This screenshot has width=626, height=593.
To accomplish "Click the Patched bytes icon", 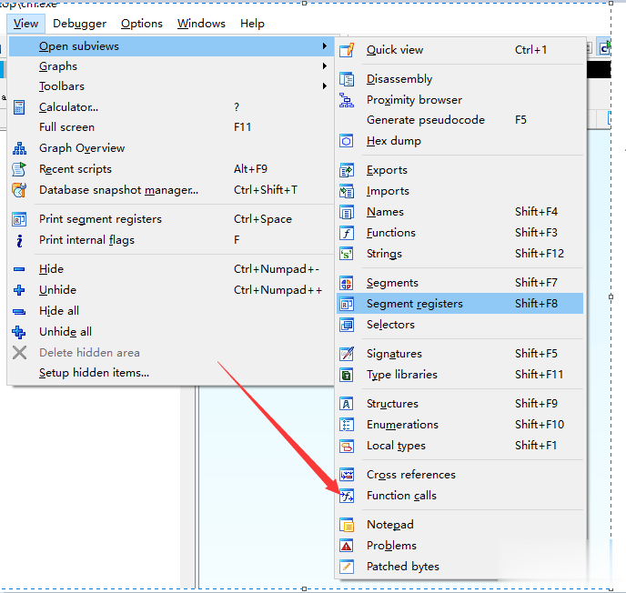I will point(347,567).
